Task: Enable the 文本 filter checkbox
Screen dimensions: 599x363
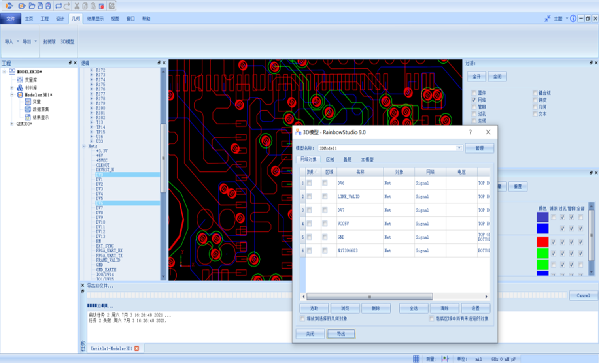Action: coord(535,114)
